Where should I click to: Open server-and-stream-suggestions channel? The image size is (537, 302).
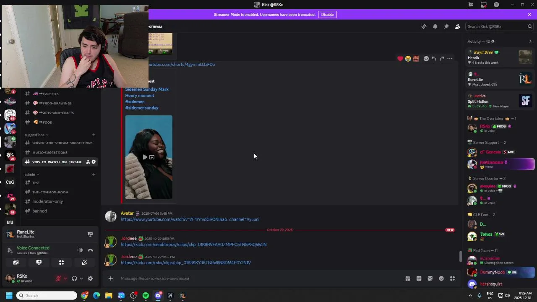point(60,143)
